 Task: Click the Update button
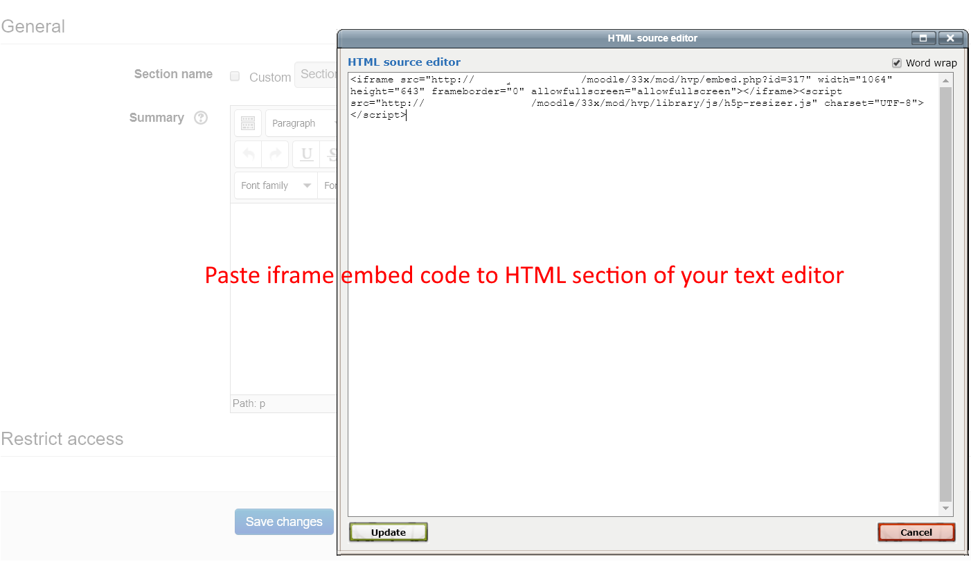click(389, 532)
